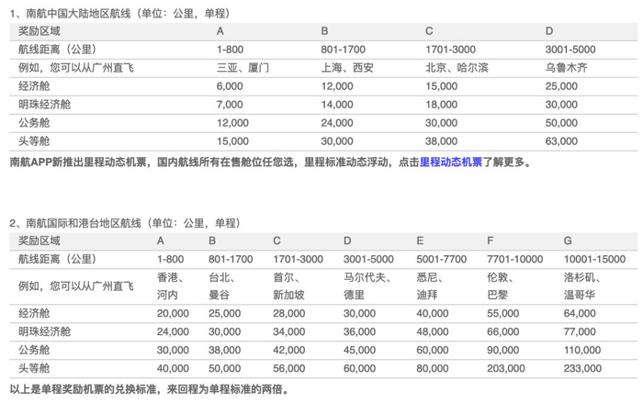Select the 56,000 first class value
The image size is (643, 403).
click(289, 368)
